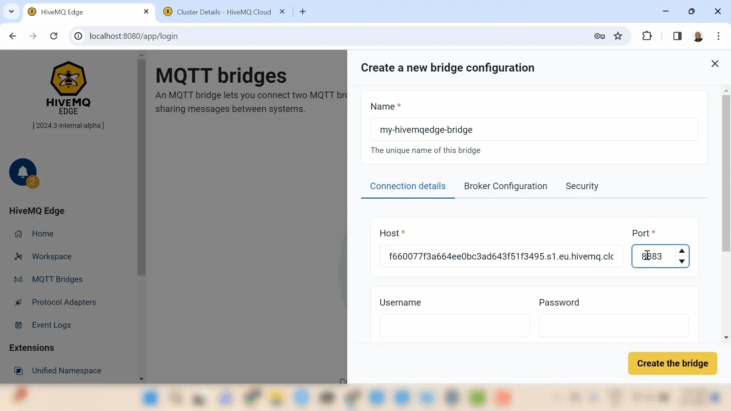Image resolution: width=731 pixels, height=411 pixels.
Task: Switch to the HiveMQ Edge tab
Action: (x=89, y=12)
